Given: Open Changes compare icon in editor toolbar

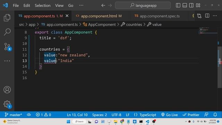Looking at the screenshot, I should [x=199, y=16].
